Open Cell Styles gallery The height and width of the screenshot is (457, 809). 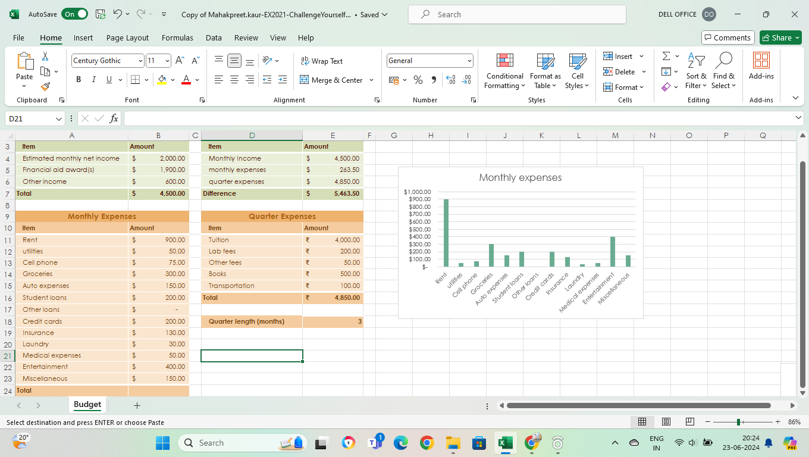(577, 71)
